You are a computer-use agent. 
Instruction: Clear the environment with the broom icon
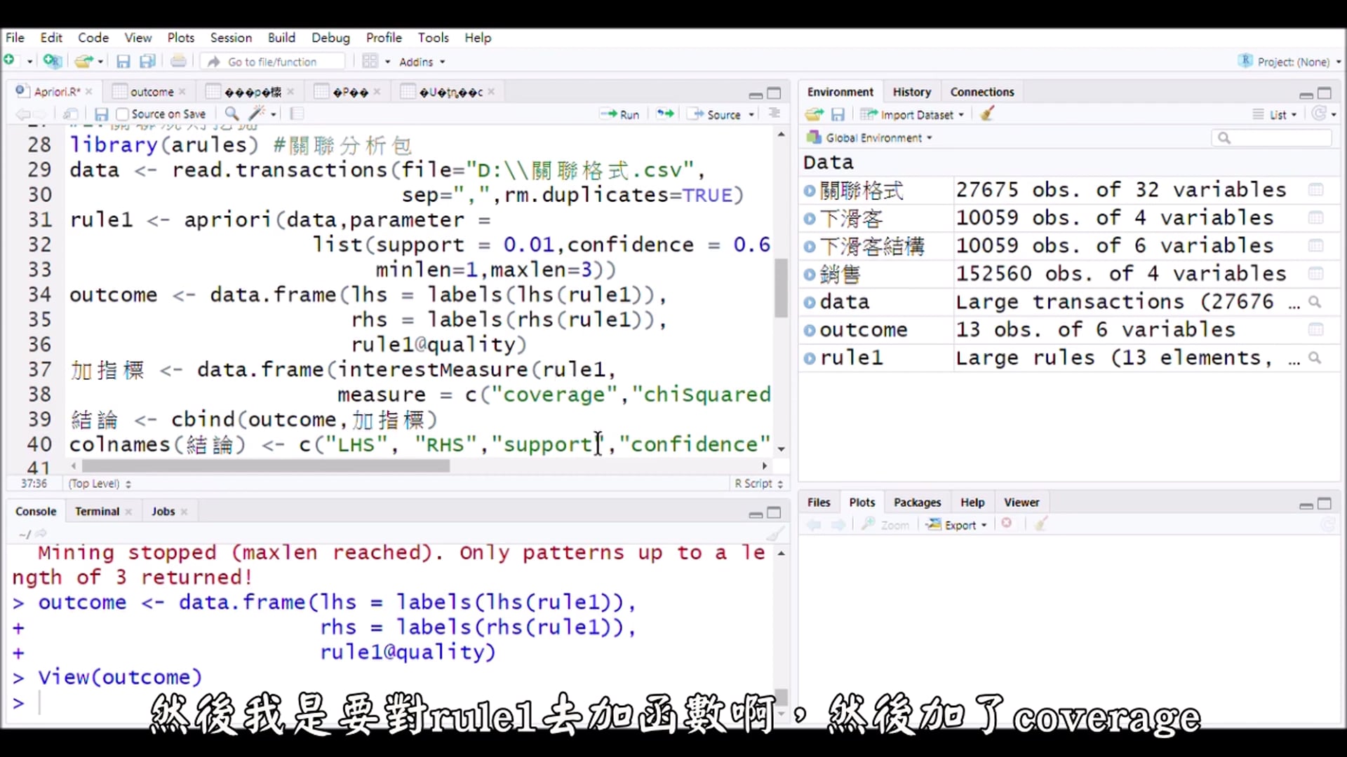[x=987, y=114]
